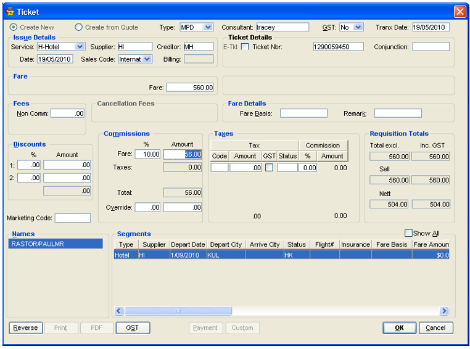Enable the Show All checkbox
The height and width of the screenshot is (349, 470).
(x=408, y=233)
